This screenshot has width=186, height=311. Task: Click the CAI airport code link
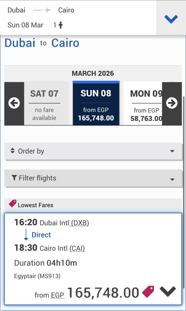[77, 248]
